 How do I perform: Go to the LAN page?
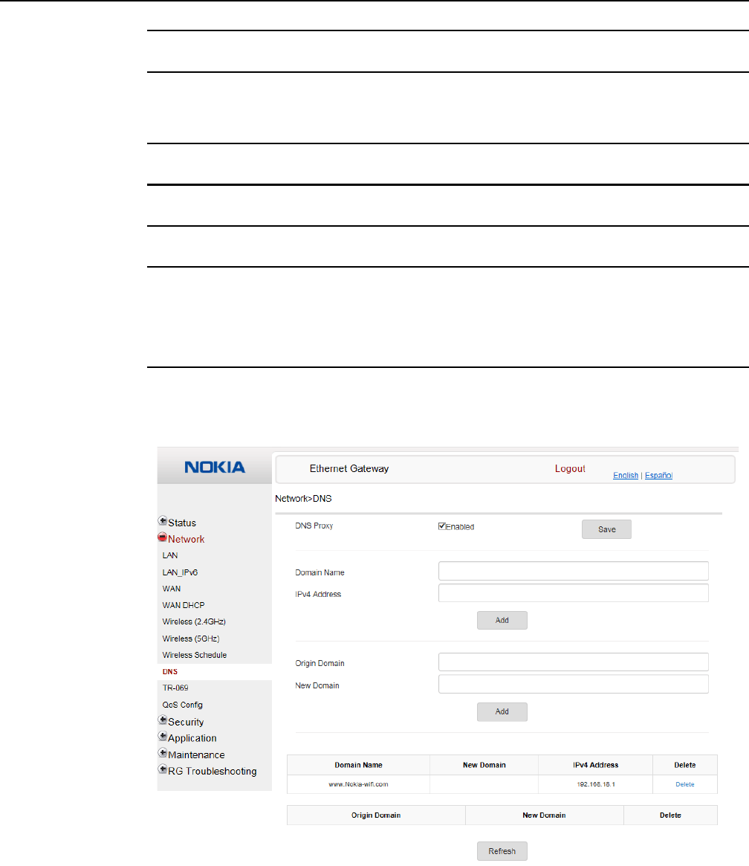[170, 555]
